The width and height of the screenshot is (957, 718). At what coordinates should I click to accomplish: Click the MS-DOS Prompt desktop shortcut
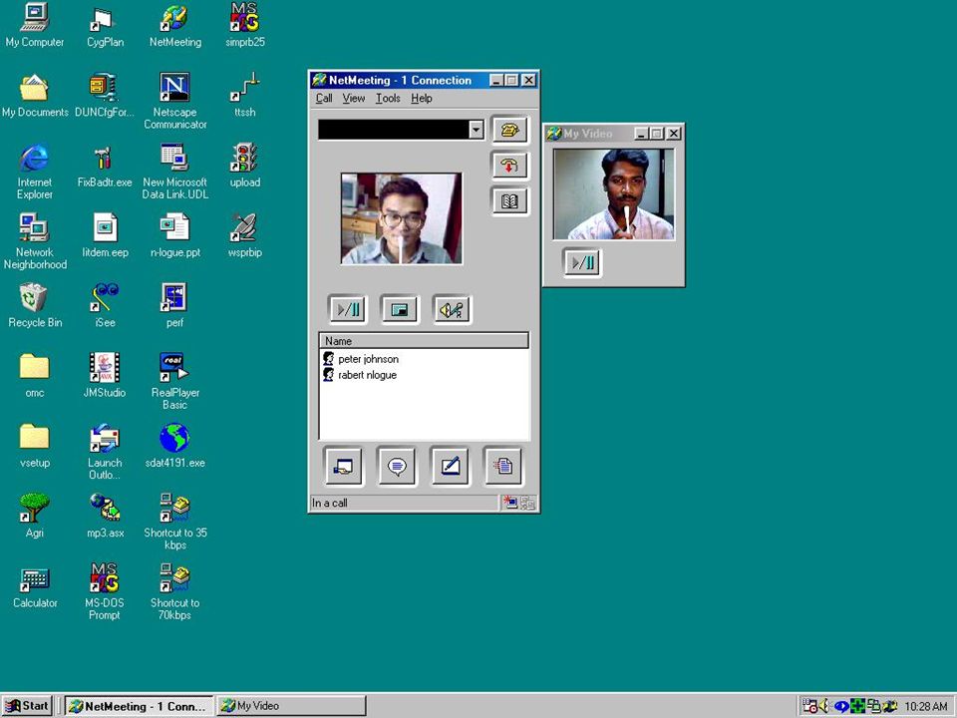tap(105, 592)
